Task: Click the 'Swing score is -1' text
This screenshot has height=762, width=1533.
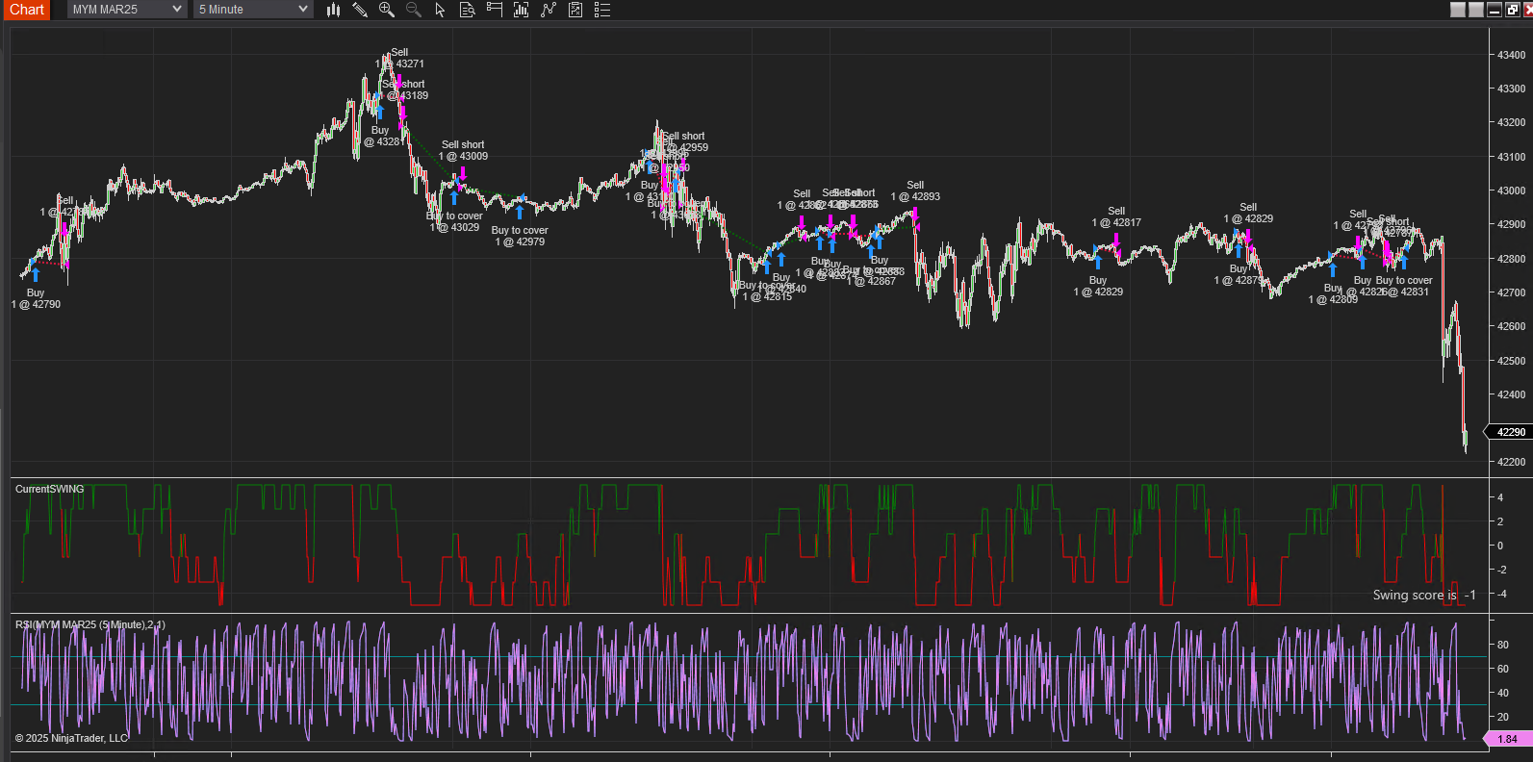Action: click(1424, 595)
